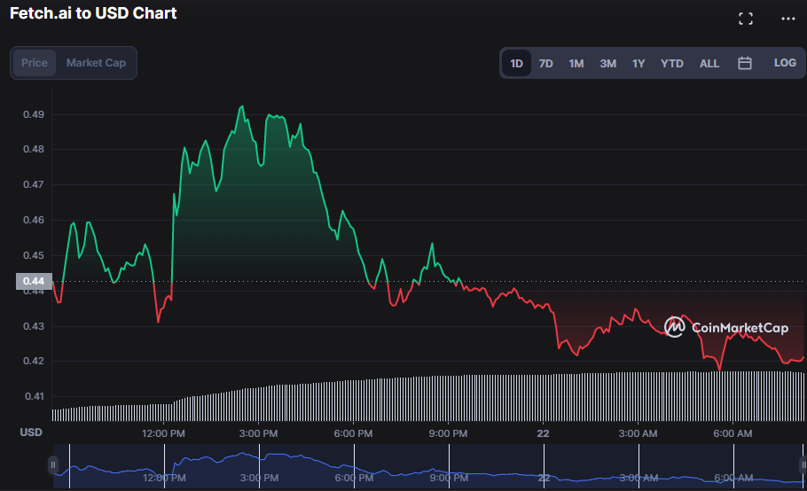Show the 1M time range
This screenshot has width=807, height=491.
coord(576,63)
